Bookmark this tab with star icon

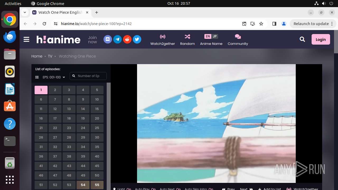pyautogui.click(x=261, y=24)
